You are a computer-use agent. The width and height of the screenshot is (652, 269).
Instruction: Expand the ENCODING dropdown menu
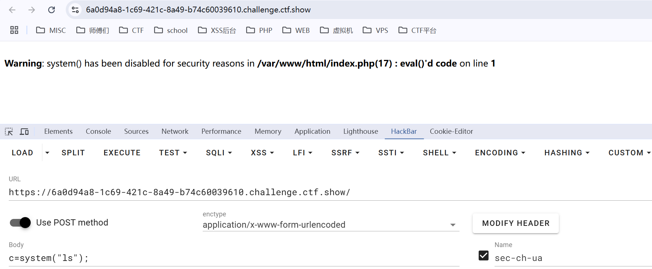pos(500,153)
